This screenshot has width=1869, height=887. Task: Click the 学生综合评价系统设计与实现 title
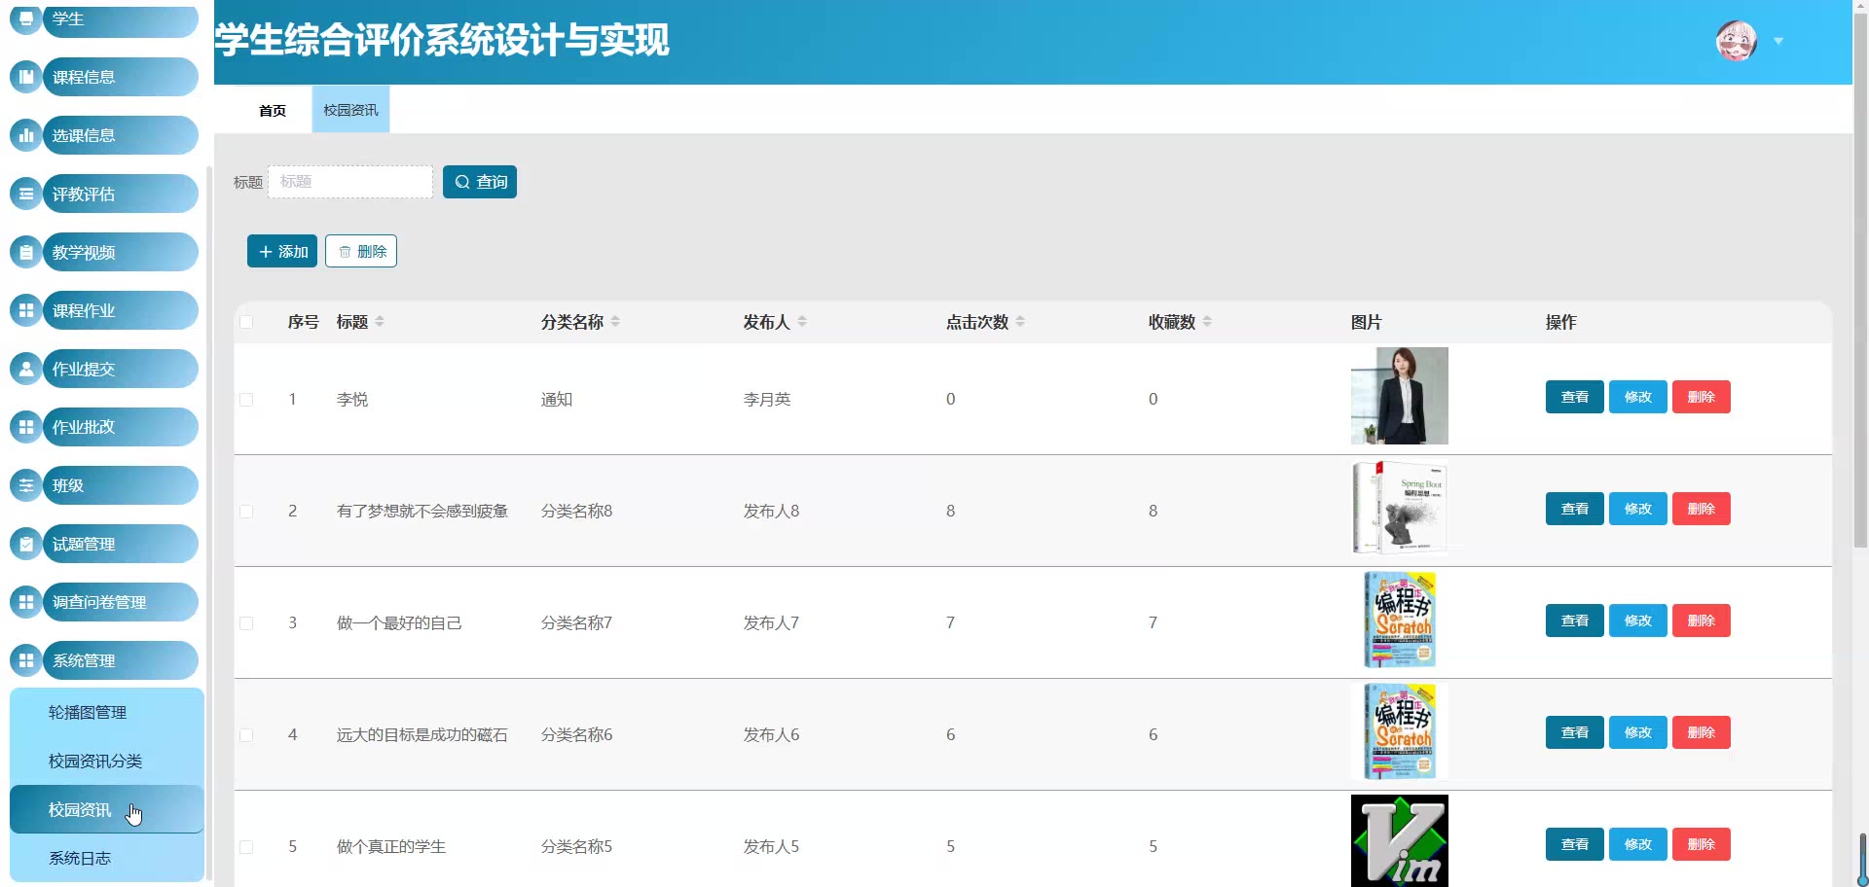click(x=442, y=41)
